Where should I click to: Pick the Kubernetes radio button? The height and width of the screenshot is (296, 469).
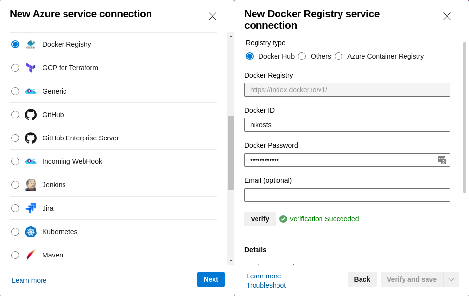click(x=15, y=232)
